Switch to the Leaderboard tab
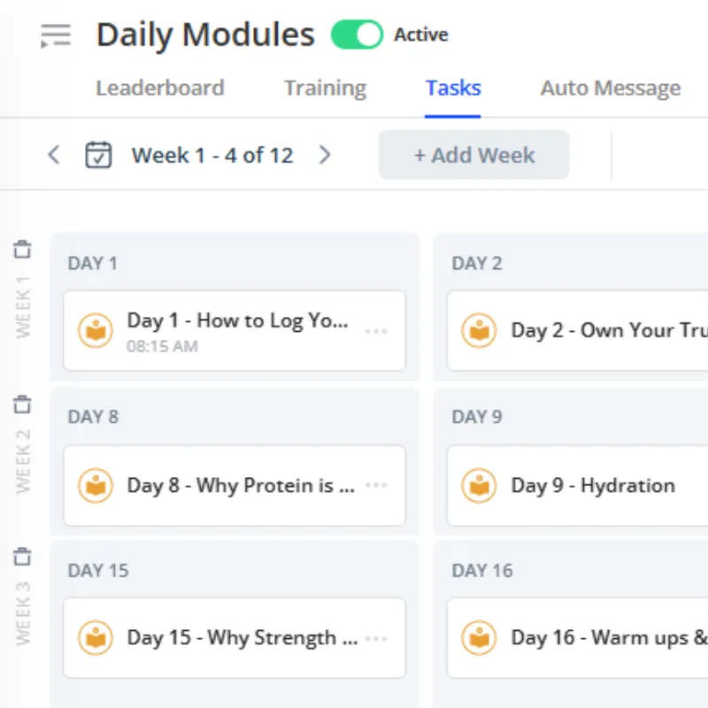The width and height of the screenshot is (708, 708). 160,88
